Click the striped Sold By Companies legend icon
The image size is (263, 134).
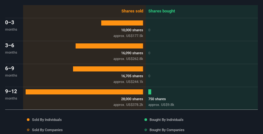pos(28,130)
